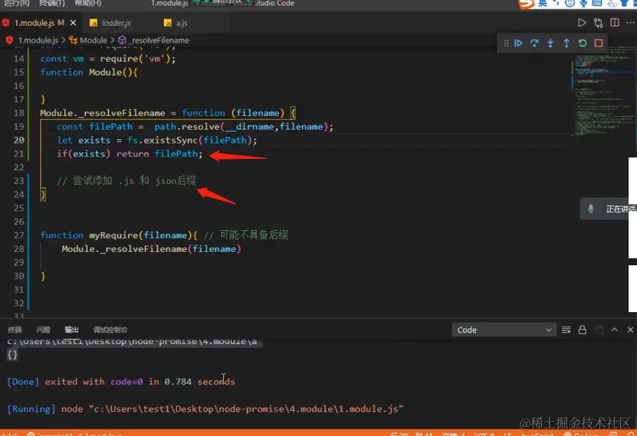Screen dimensions: 637x436
Task: Set a breakpoint beside line 28
Action: (x=5, y=248)
